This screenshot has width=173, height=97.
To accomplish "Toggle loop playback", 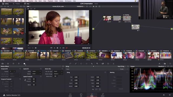I will click(67, 48).
